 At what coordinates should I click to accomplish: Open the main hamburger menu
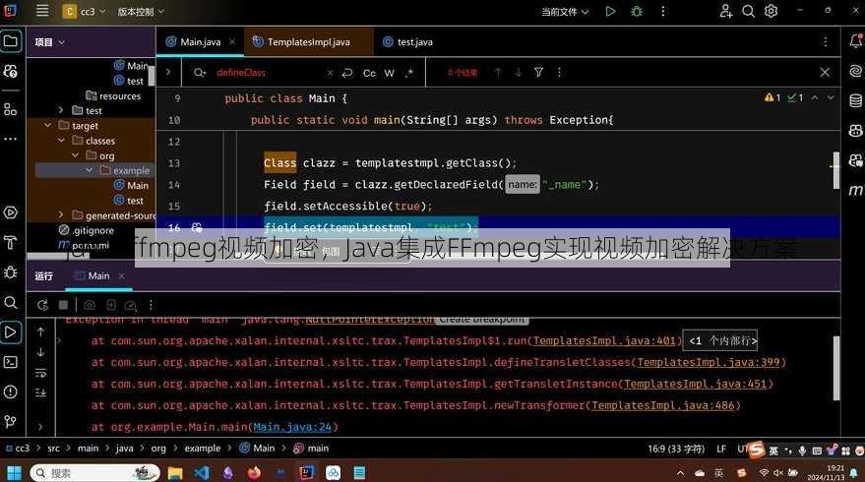click(42, 11)
